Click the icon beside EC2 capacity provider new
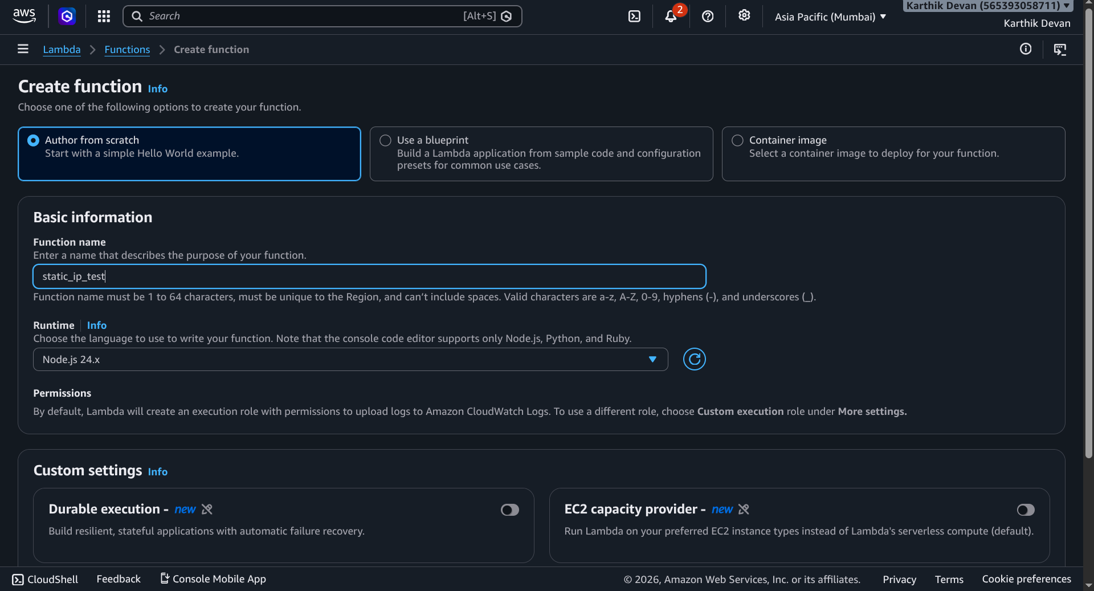 point(744,510)
